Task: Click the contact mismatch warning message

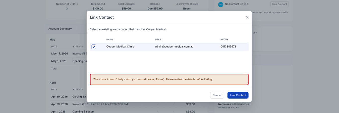Action: [169, 79]
